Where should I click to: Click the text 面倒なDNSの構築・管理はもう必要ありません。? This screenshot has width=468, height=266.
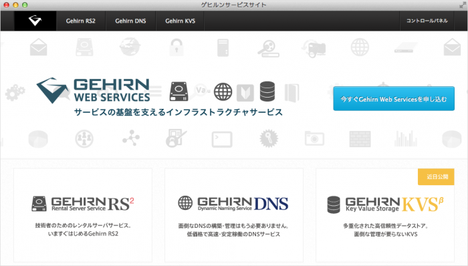pos(234,226)
